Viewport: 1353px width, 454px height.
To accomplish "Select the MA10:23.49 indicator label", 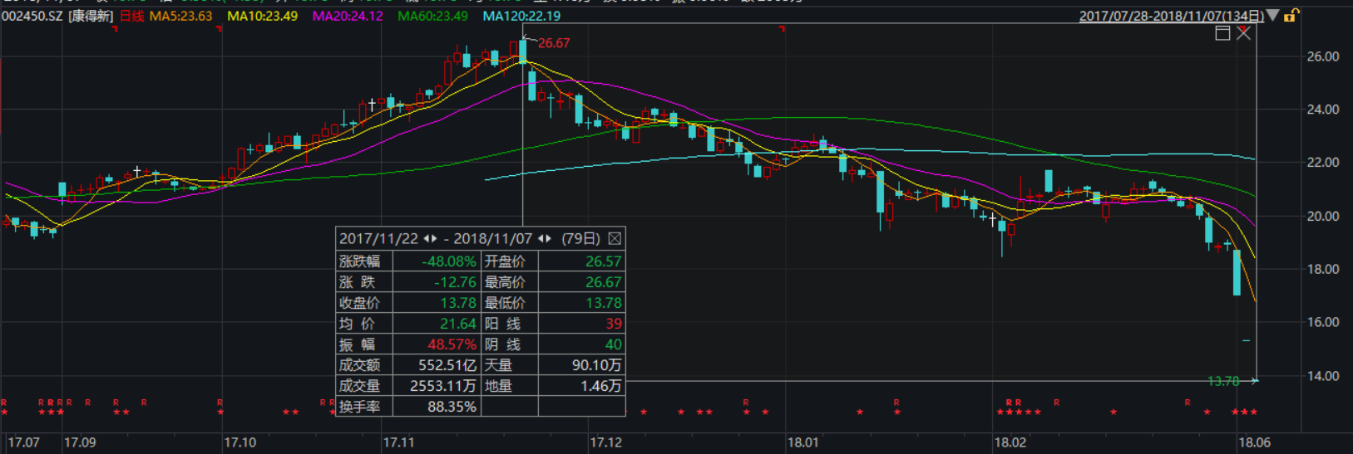I will coord(262,16).
